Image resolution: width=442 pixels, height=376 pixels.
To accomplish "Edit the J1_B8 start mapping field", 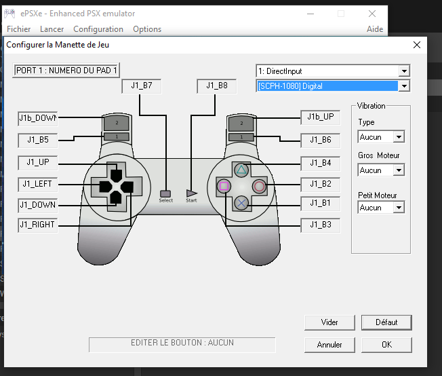I will point(217,86).
